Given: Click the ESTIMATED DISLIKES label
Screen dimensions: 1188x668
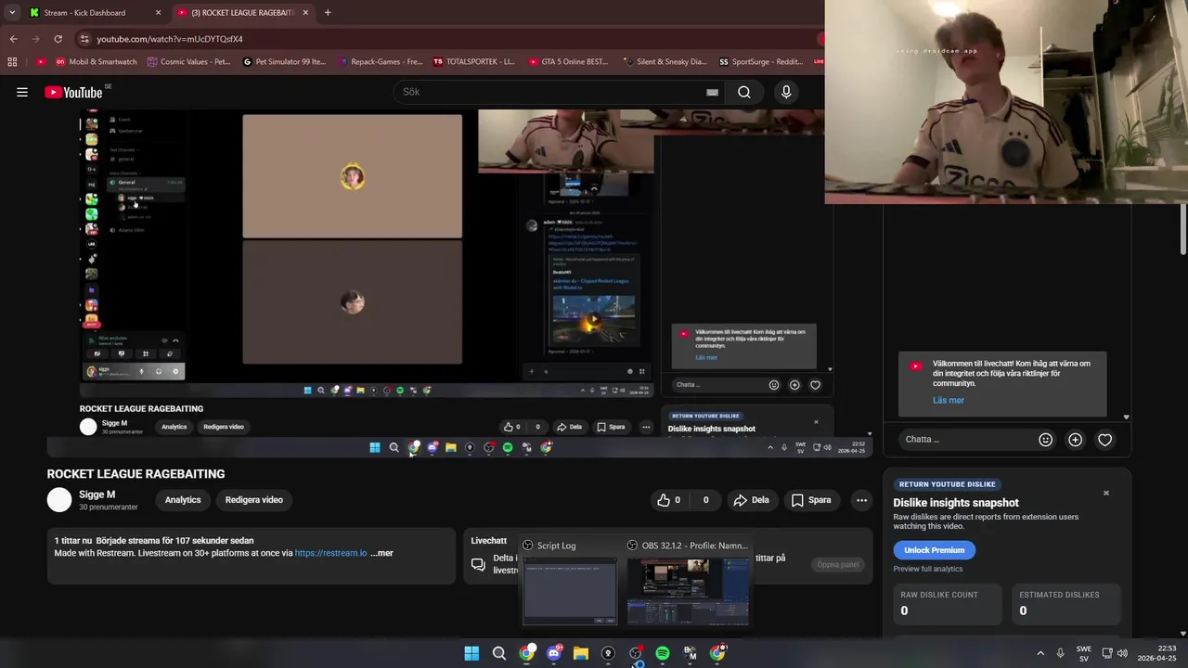Looking at the screenshot, I should point(1059,595).
